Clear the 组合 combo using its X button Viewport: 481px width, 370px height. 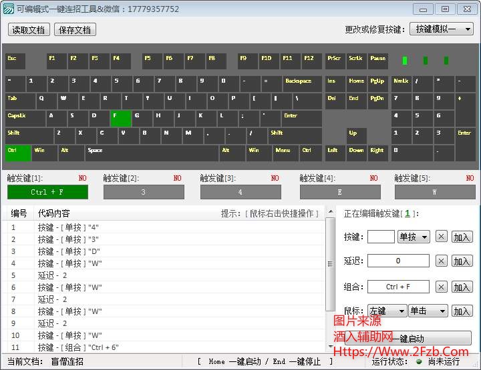coord(441,287)
